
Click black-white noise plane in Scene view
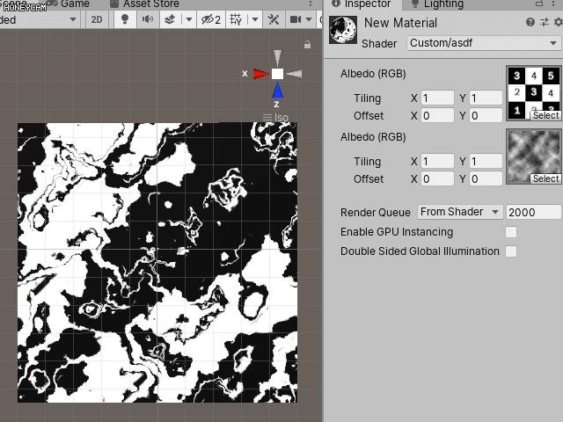(x=157, y=263)
